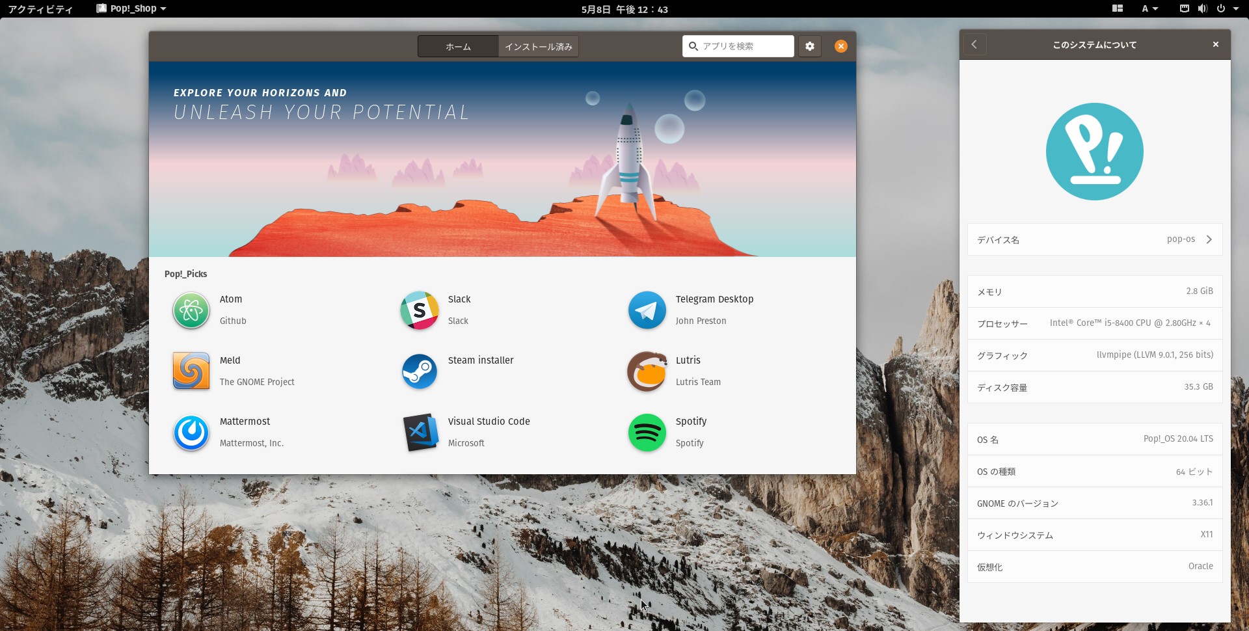Click The GNOME Project publisher text
This screenshot has width=1249, height=631.
(257, 382)
